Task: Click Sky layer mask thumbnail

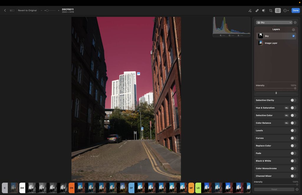Action: coord(260,36)
